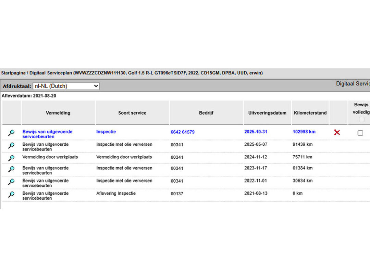
Task: Open magnifier for the 2023-11-17 service entry
Action: [11, 169]
